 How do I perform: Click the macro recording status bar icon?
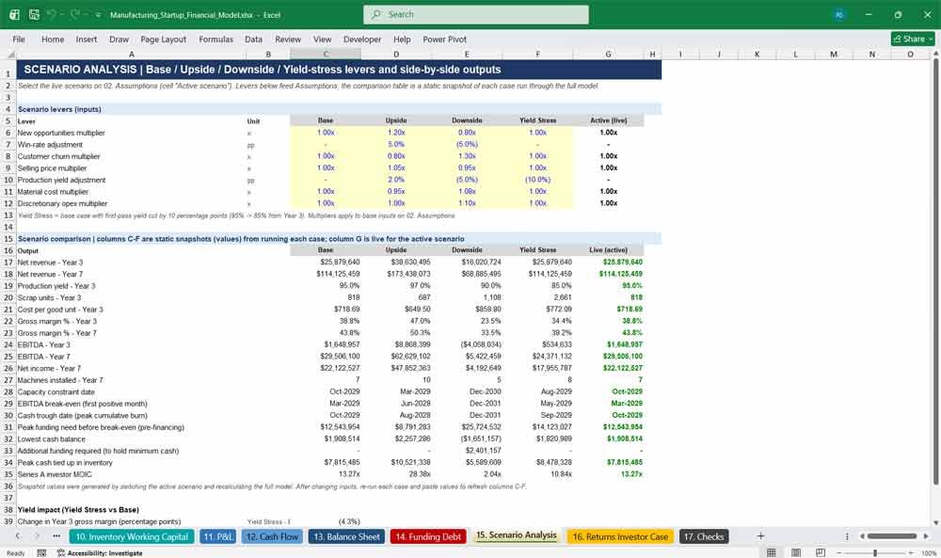(41, 552)
